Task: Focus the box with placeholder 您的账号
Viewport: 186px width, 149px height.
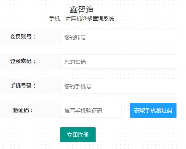Action: pyautogui.click(x=118, y=37)
